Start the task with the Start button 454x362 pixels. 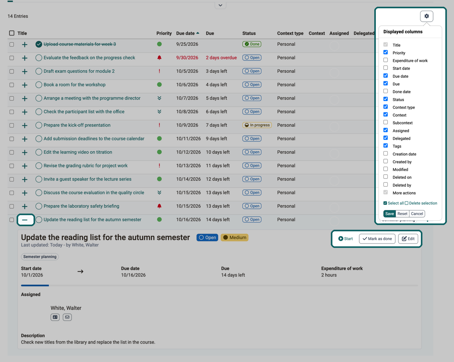click(346, 238)
